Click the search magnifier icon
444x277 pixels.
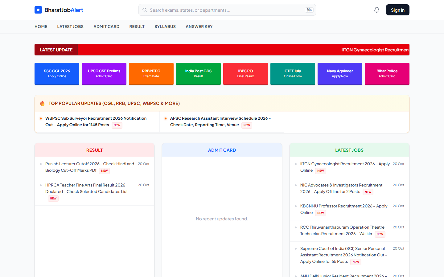tap(145, 10)
